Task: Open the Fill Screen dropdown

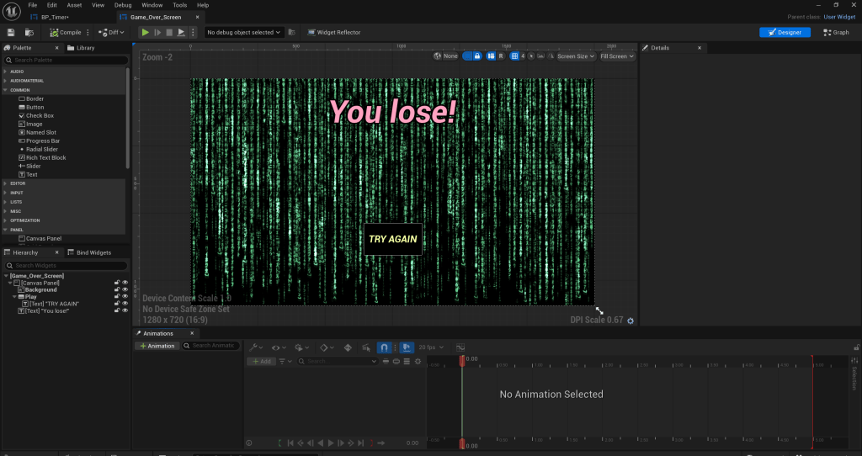Action: click(616, 56)
